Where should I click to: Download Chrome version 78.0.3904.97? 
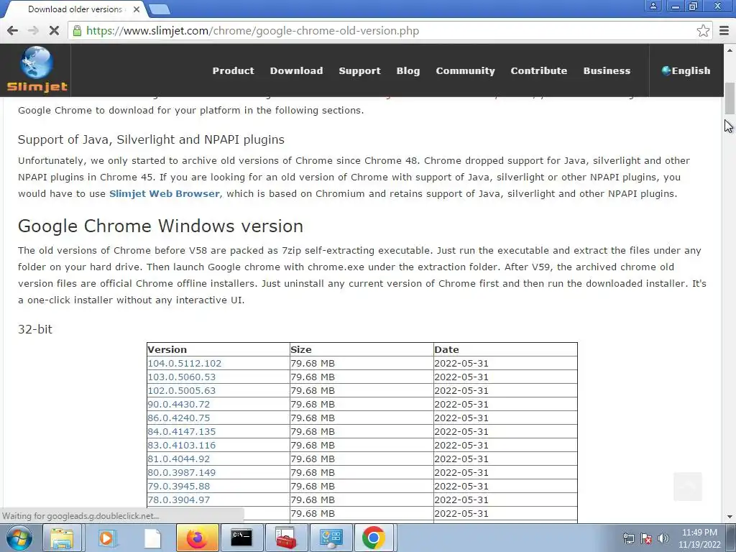pyautogui.click(x=179, y=500)
